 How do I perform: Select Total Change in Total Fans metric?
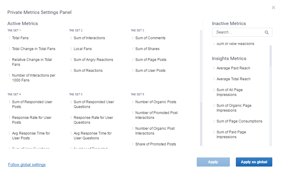[34, 49]
